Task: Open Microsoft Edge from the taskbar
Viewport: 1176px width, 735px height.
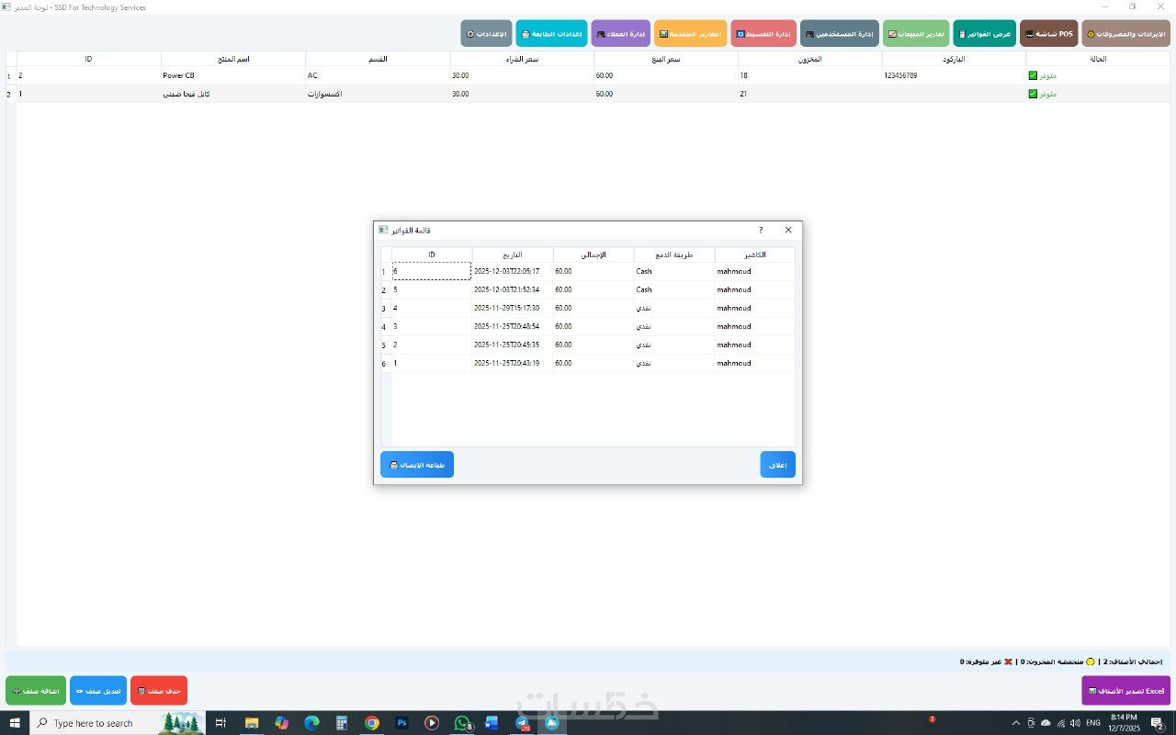Action: tap(311, 723)
